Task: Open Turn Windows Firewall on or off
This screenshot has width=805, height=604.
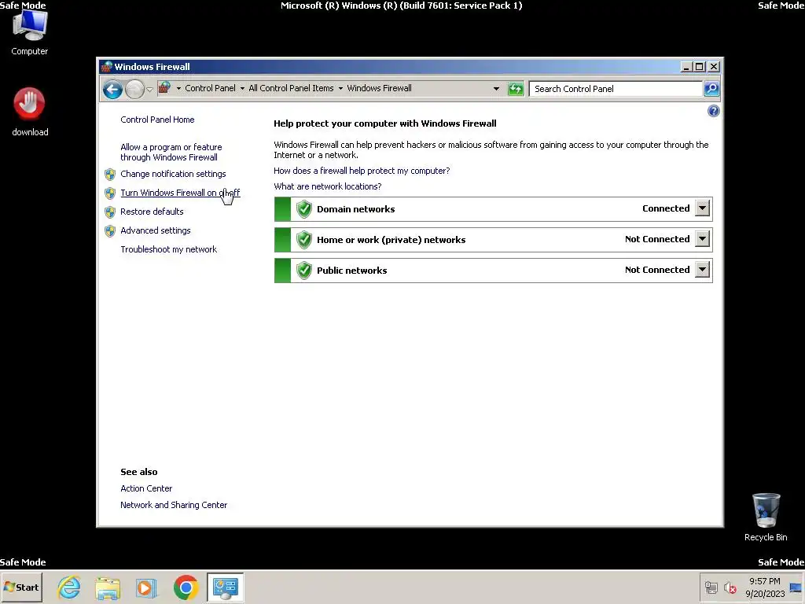Action: click(180, 193)
